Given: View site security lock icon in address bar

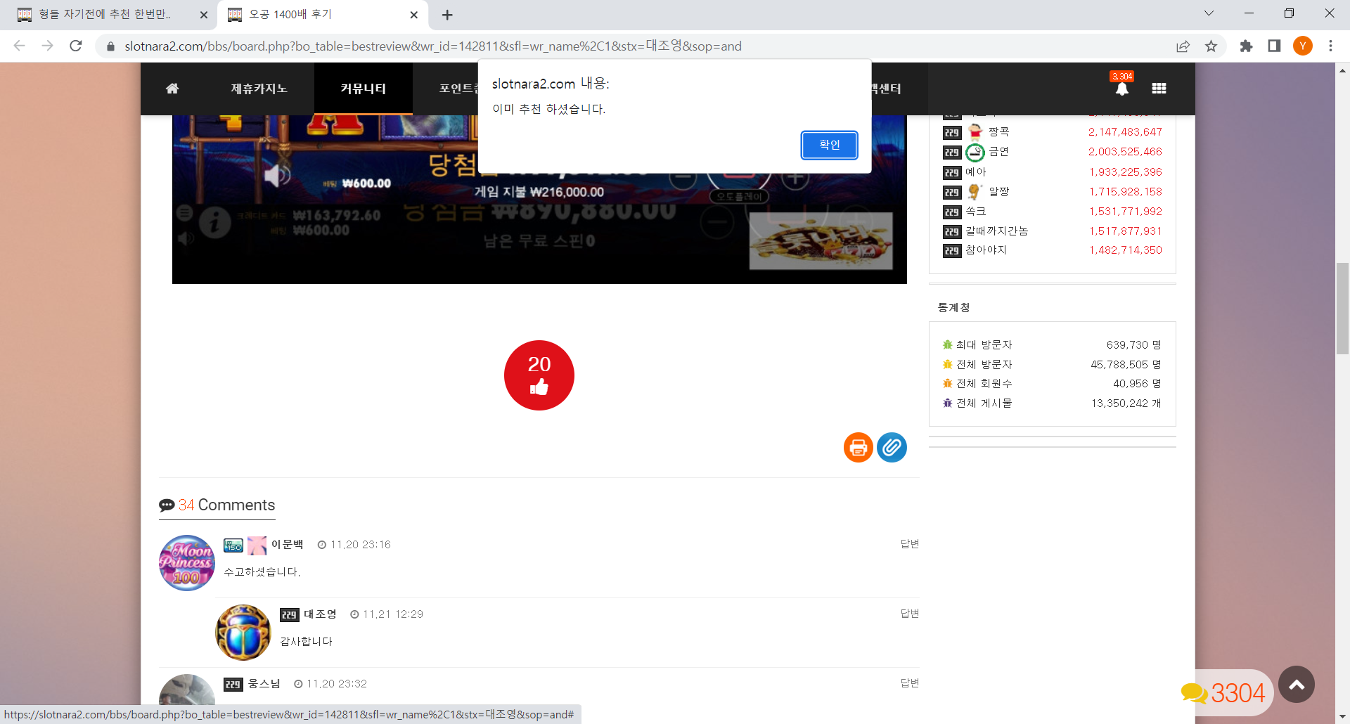Looking at the screenshot, I should click(110, 46).
